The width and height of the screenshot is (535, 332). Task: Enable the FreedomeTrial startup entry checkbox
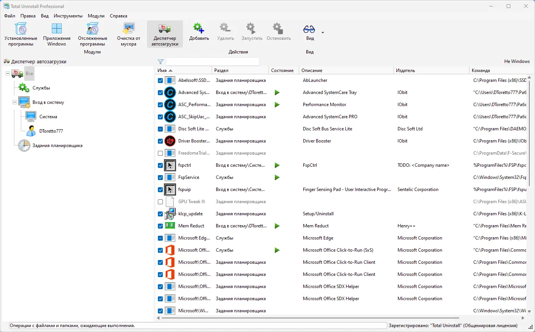(x=160, y=153)
